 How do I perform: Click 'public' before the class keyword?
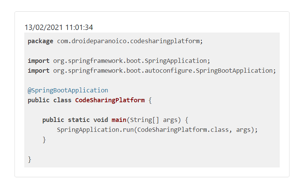point(39,100)
